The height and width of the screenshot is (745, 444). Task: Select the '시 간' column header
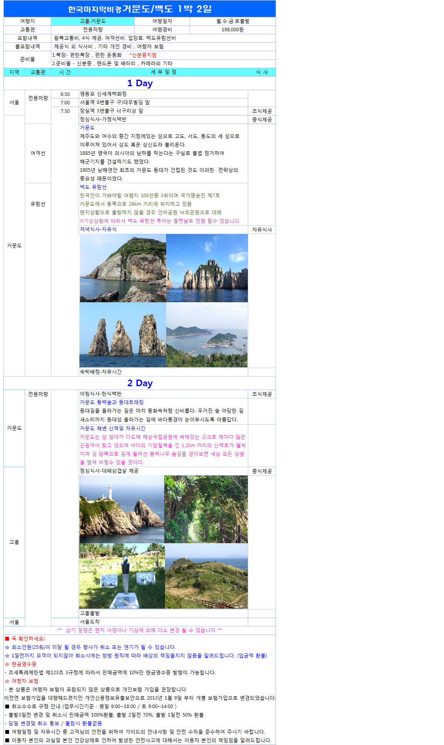click(x=65, y=72)
